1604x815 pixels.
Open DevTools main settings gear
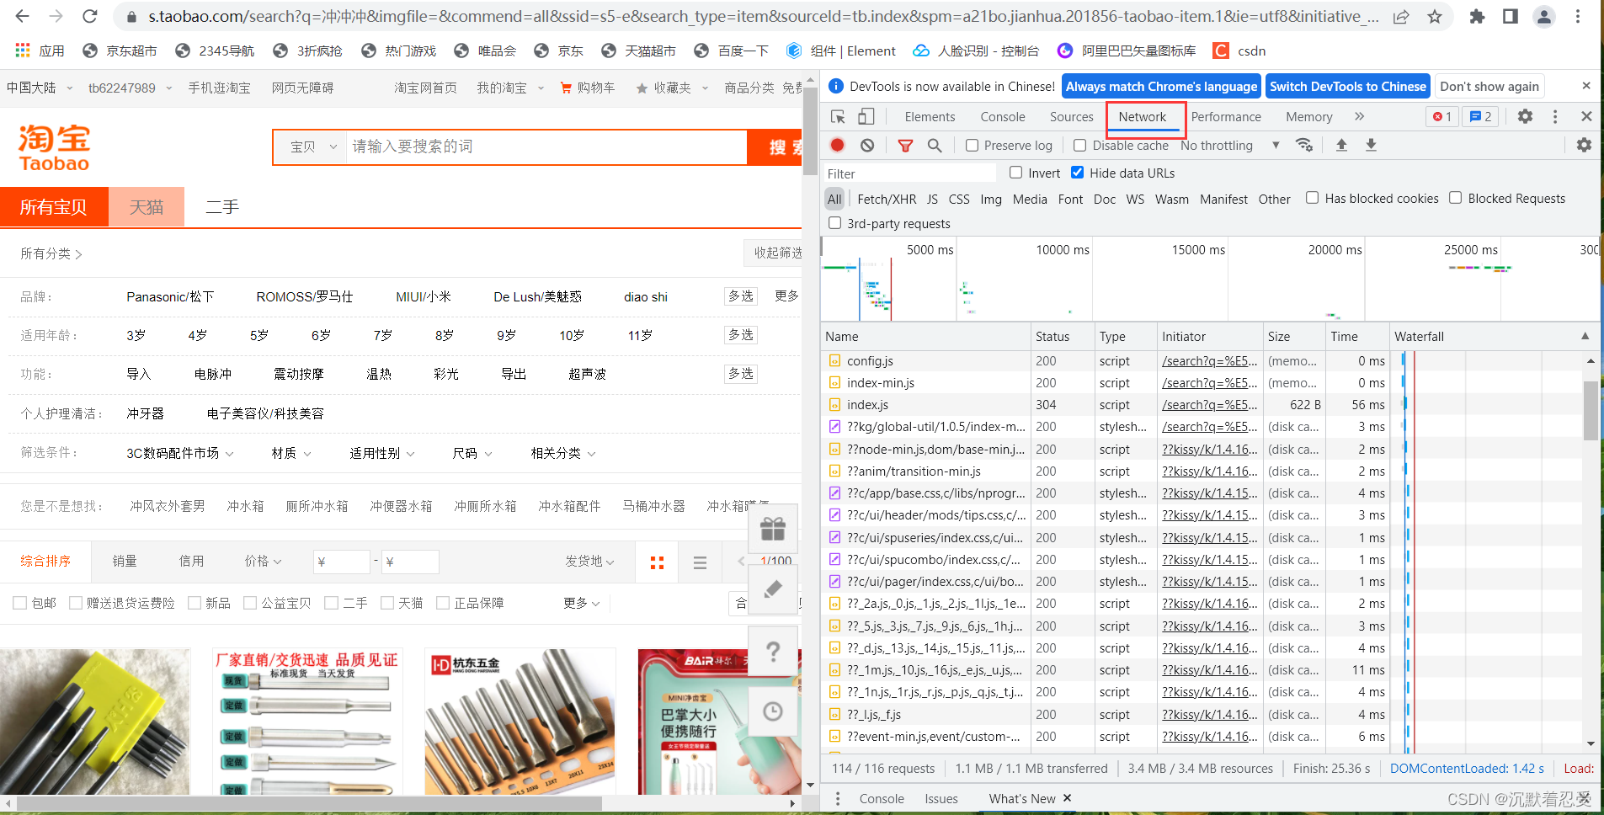coord(1525,116)
